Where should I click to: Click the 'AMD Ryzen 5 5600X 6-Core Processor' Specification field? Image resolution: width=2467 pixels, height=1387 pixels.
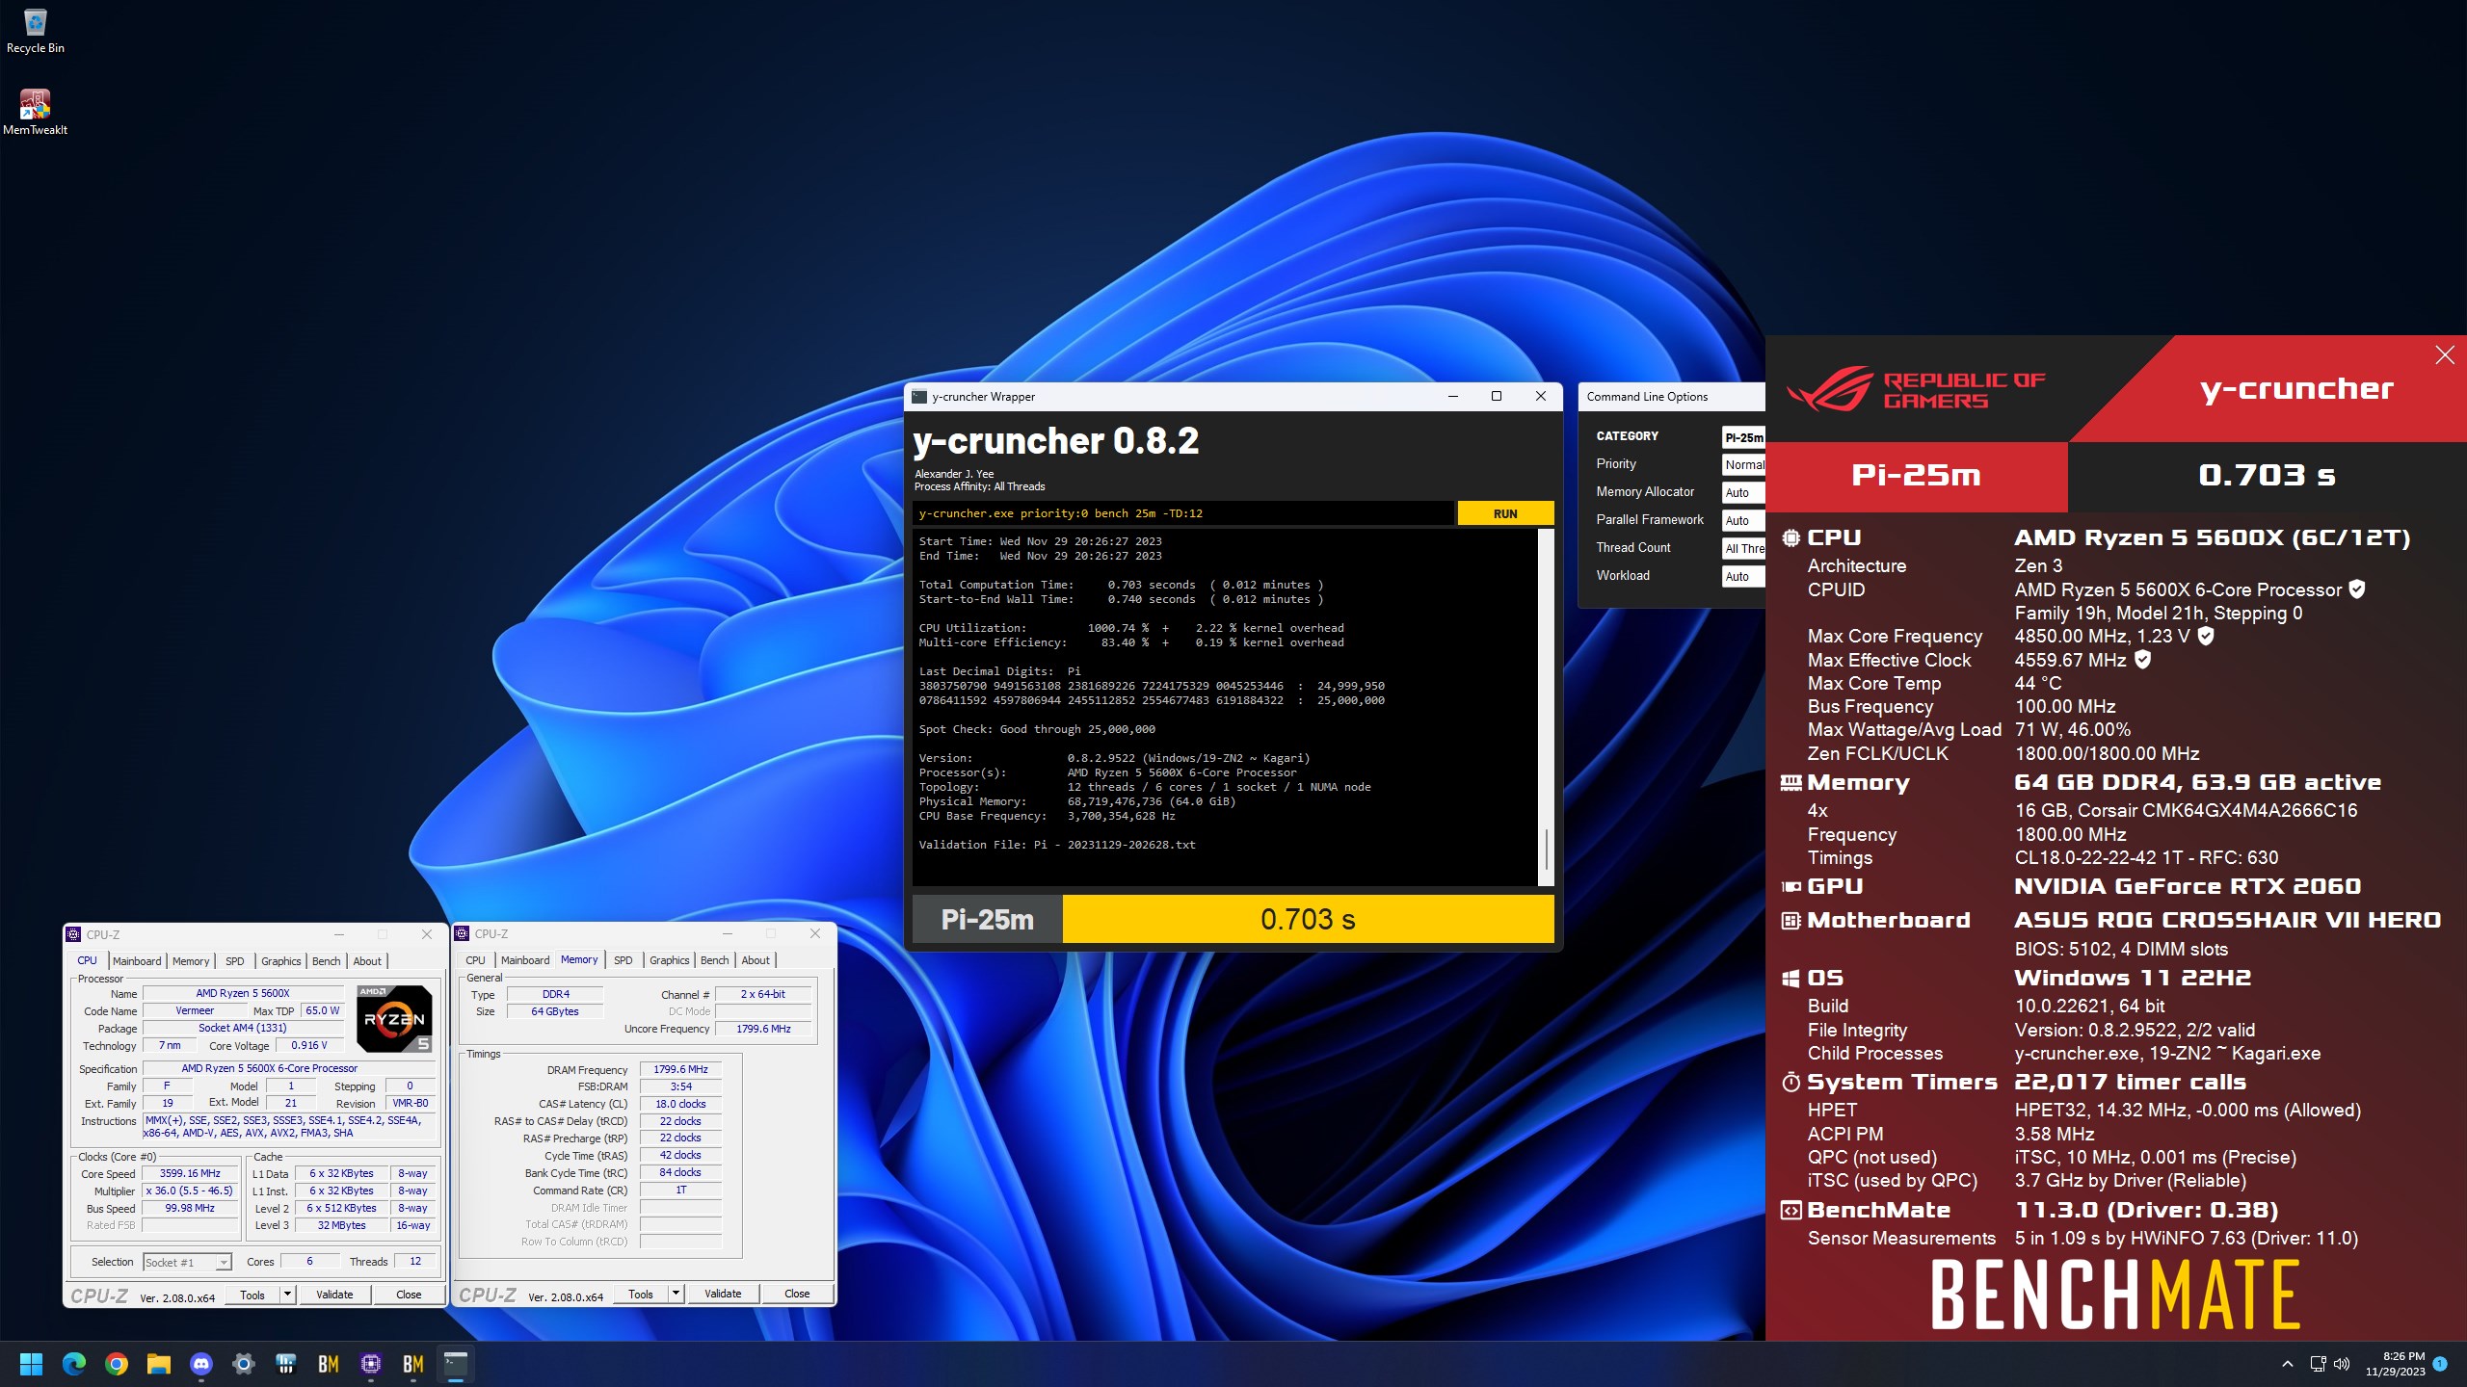tap(289, 1068)
